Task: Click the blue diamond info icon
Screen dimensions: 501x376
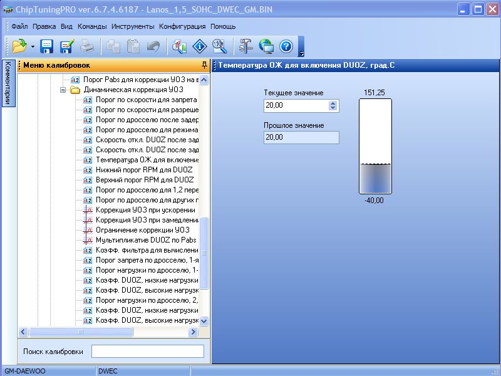Action: tap(200, 46)
